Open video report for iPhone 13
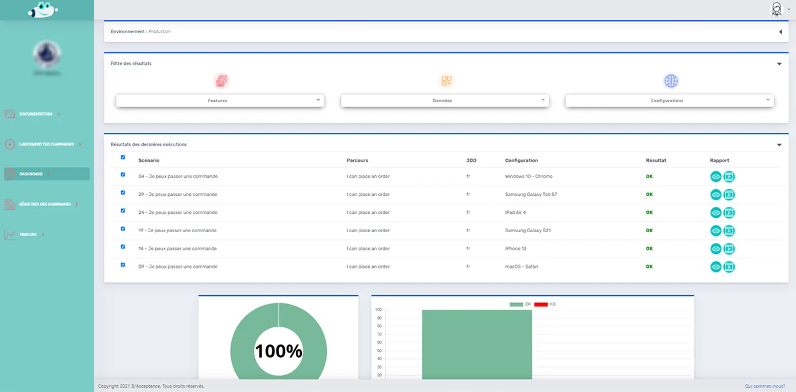 pyautogui.click(x=729, y=249)
